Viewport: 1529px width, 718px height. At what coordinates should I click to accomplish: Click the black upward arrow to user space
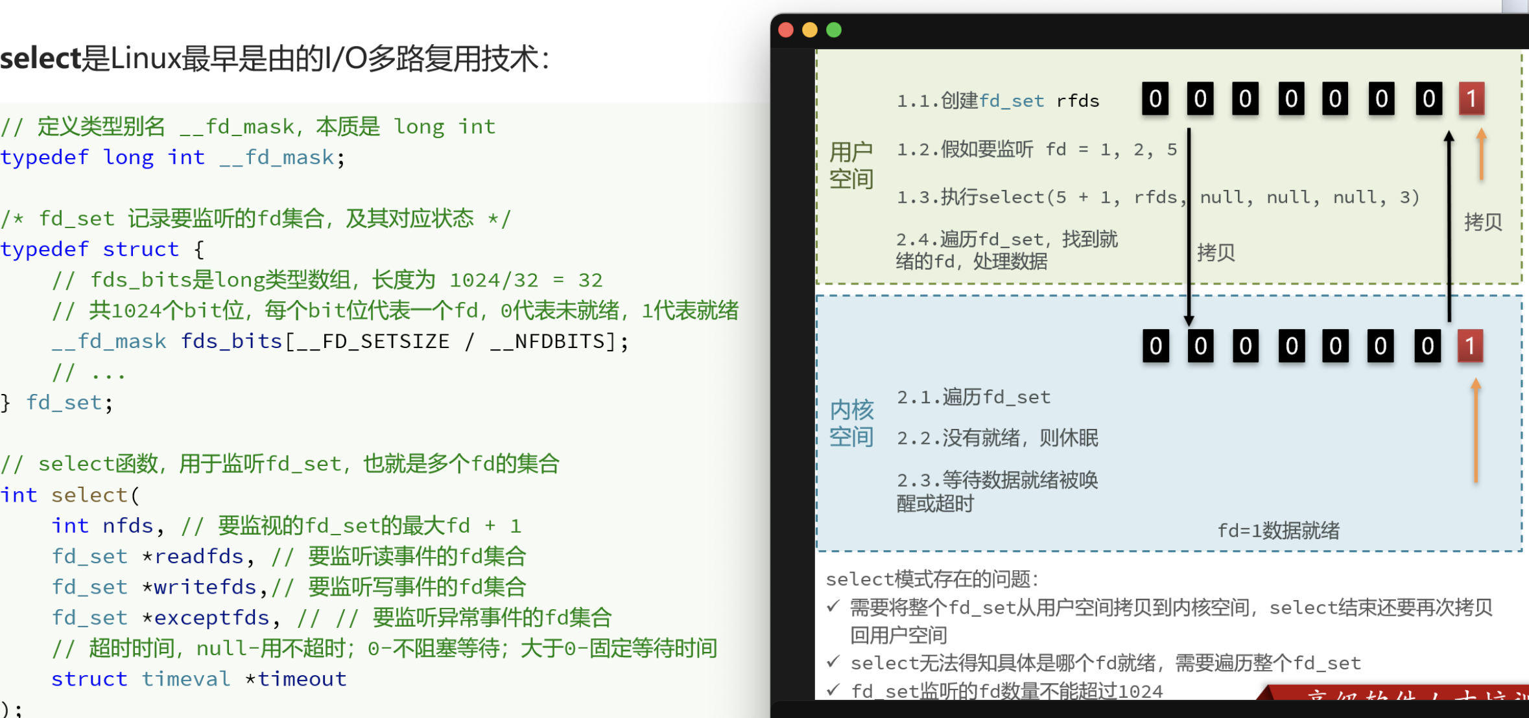1449,227
